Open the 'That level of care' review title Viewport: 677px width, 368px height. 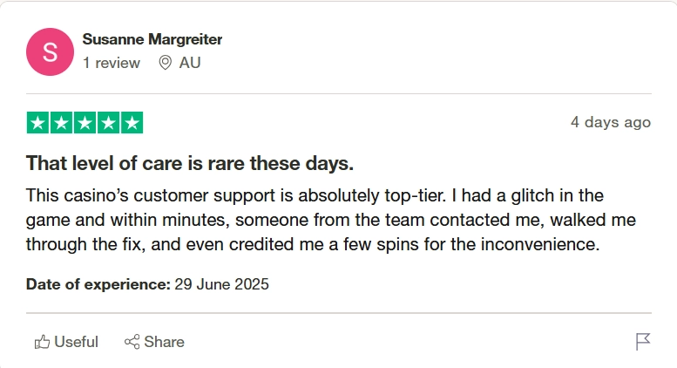point(190,163)
